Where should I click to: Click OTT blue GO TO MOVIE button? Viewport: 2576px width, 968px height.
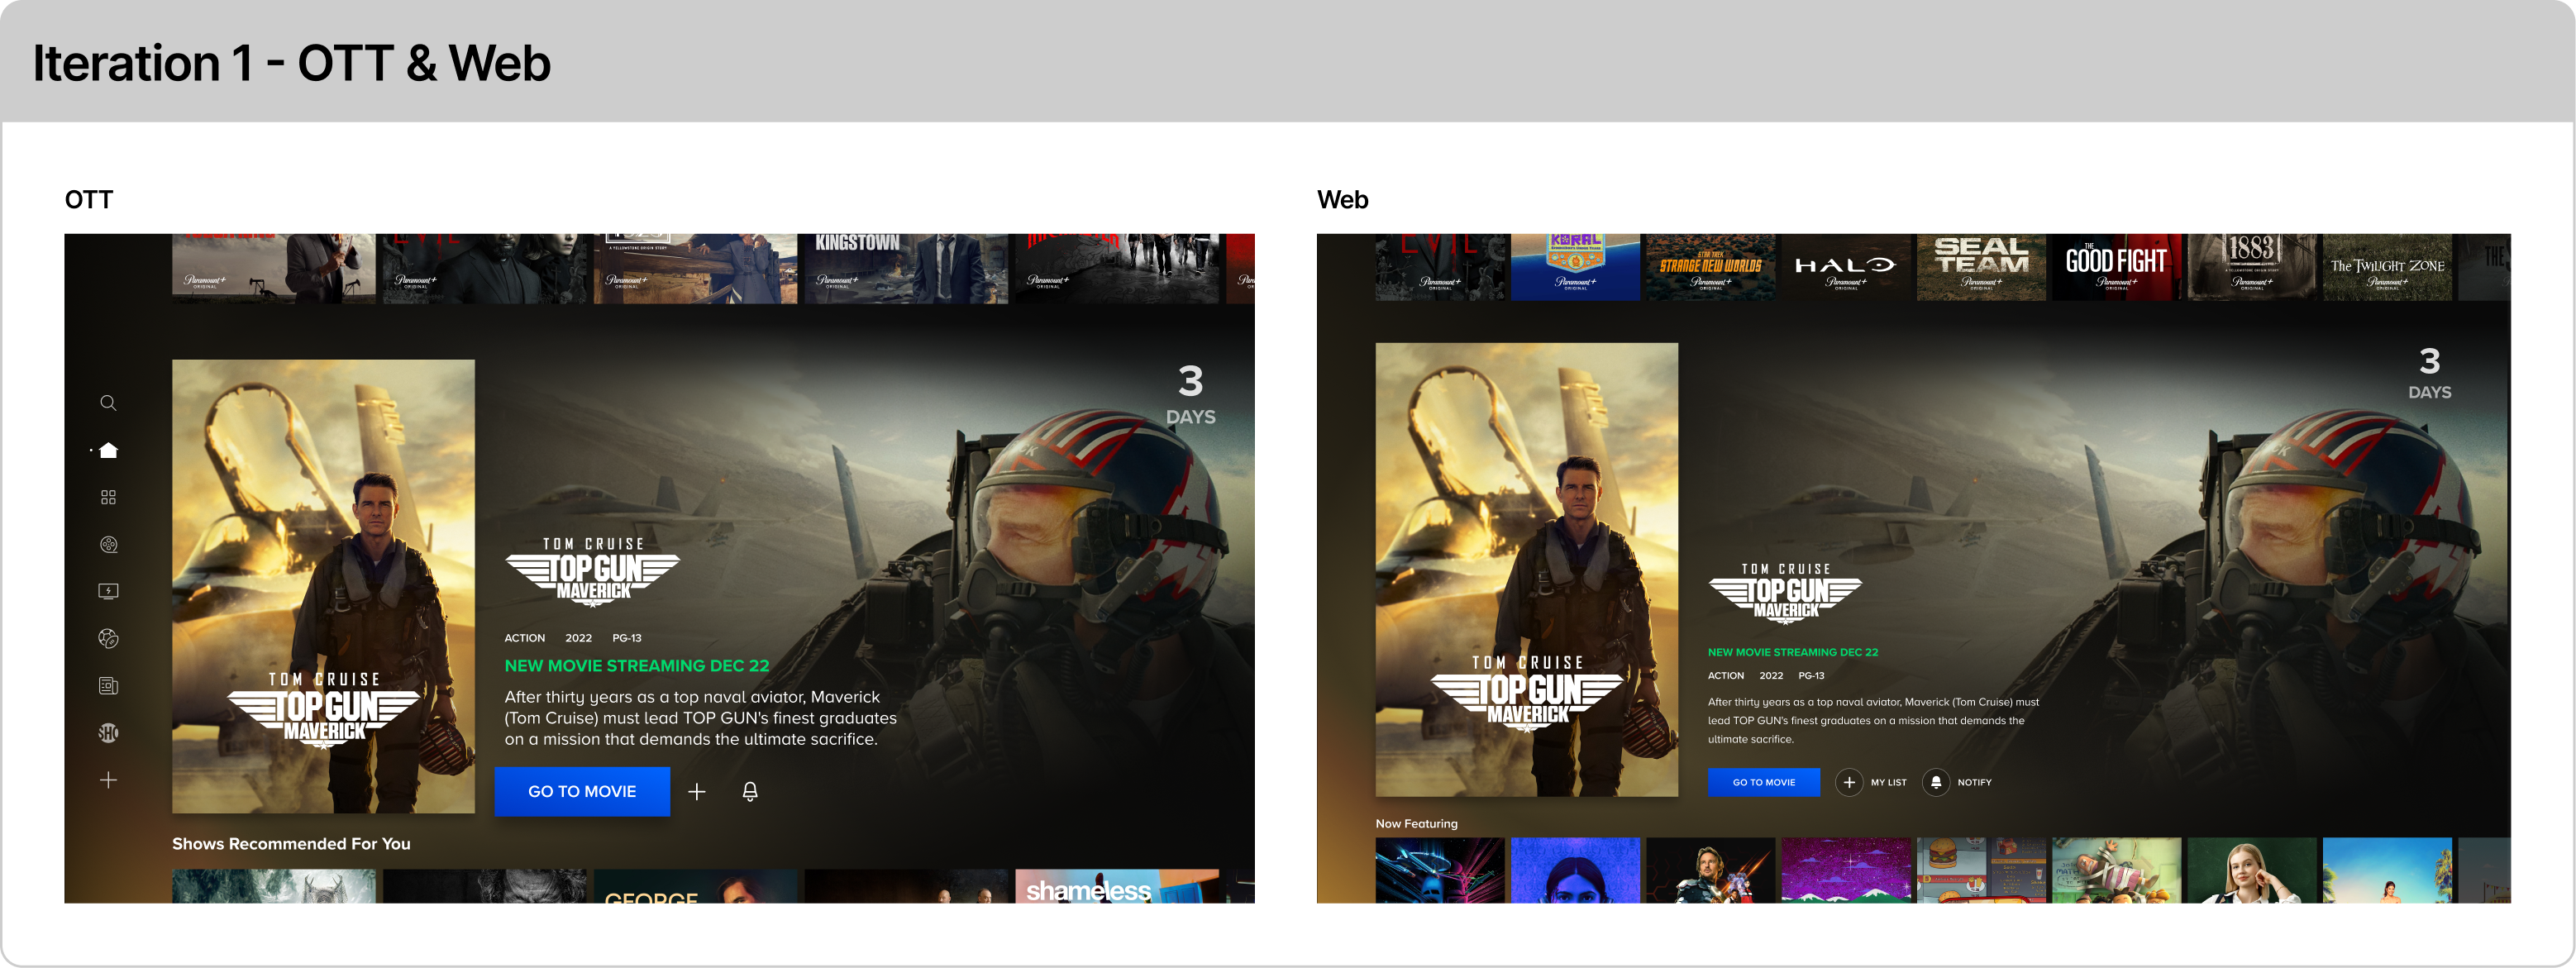click(581, 791)
